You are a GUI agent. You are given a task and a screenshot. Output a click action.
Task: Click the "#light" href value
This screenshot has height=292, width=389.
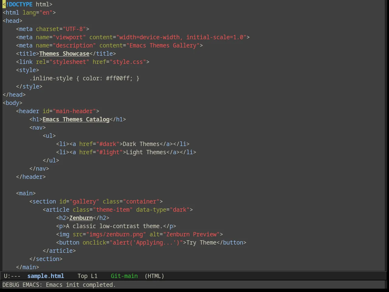click(109, 152)
